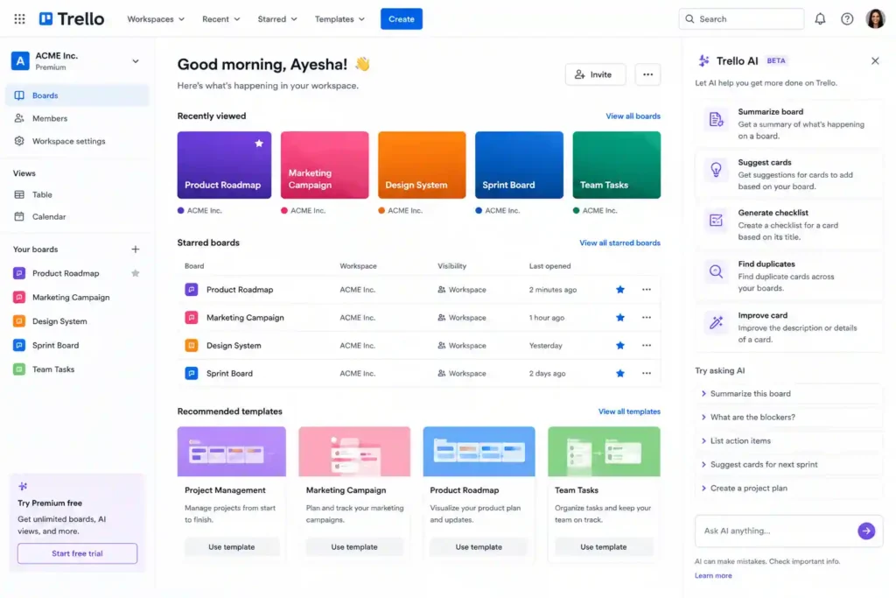The image size is (896, 598).
Task: Expand 'What are the blockers?' suggestion
Action: coord(788,418)
